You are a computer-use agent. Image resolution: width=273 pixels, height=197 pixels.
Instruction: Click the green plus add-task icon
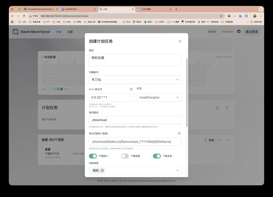(227, 108)
